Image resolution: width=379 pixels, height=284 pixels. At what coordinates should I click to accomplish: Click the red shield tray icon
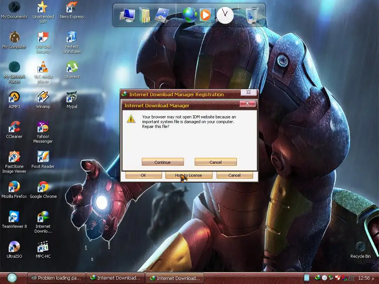[338, 278]
